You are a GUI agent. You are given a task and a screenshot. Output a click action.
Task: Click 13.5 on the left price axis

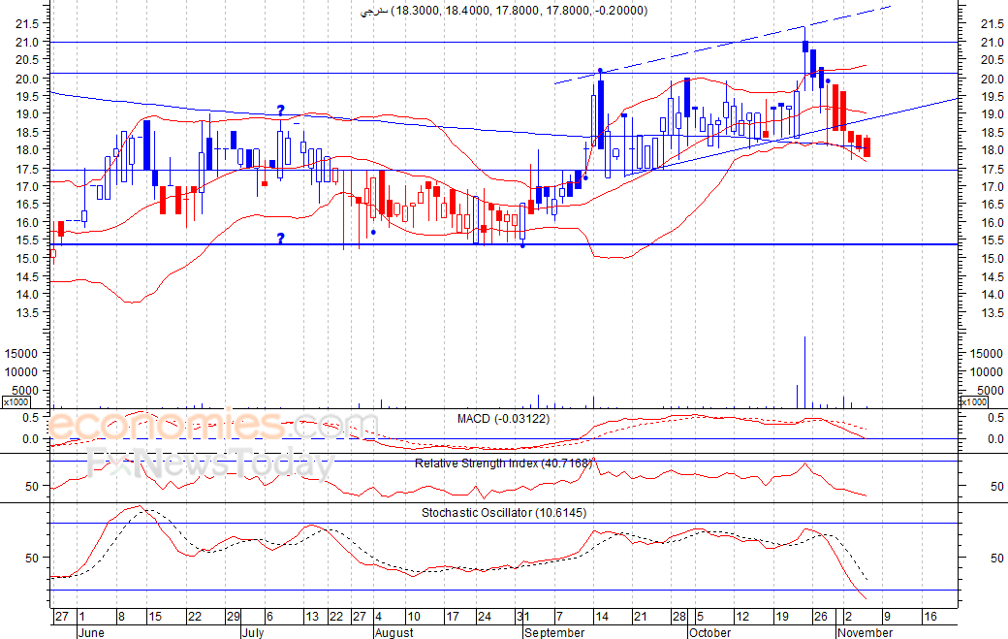coord(27,312)
